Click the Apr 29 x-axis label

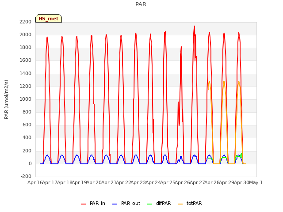227,182
